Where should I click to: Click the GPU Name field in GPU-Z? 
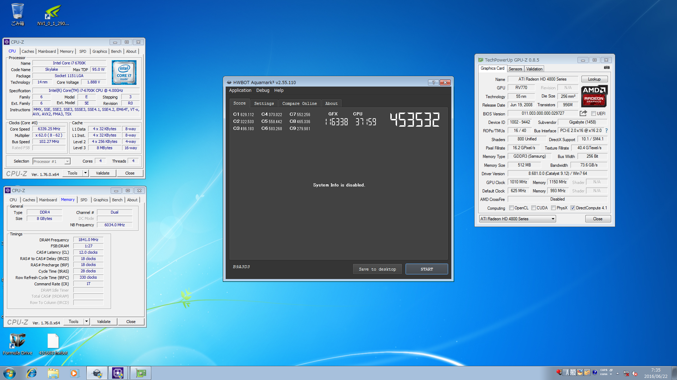click(542, 79)
